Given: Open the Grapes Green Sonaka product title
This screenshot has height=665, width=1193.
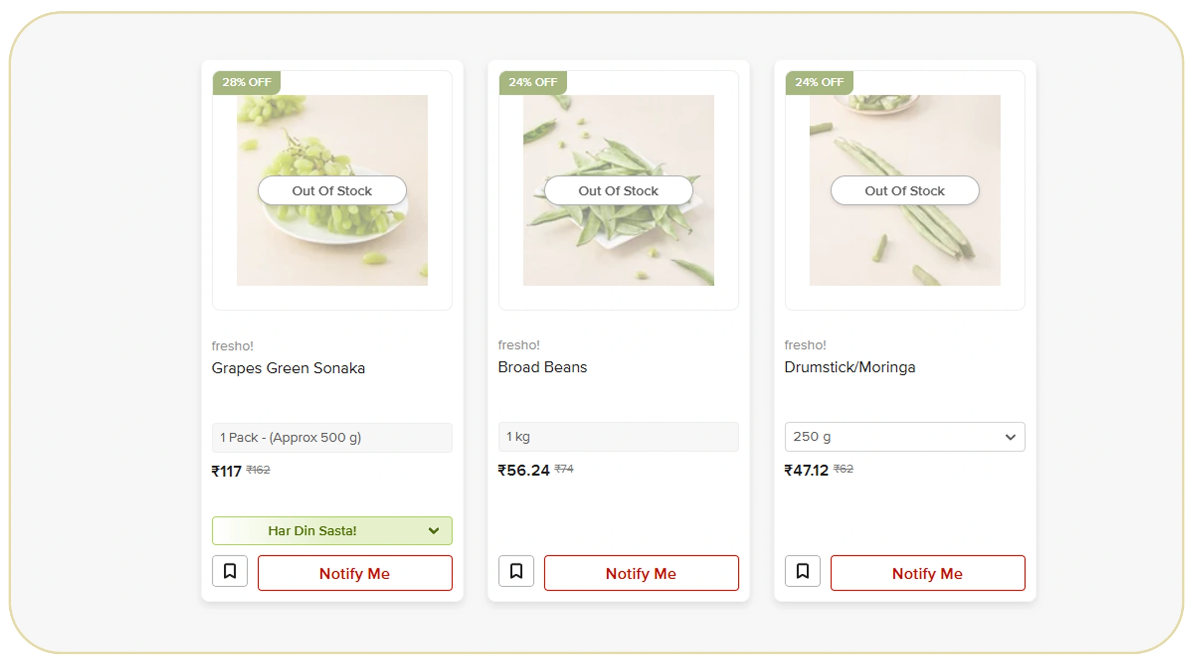Looking at the screenshot, I should point(288,368).
